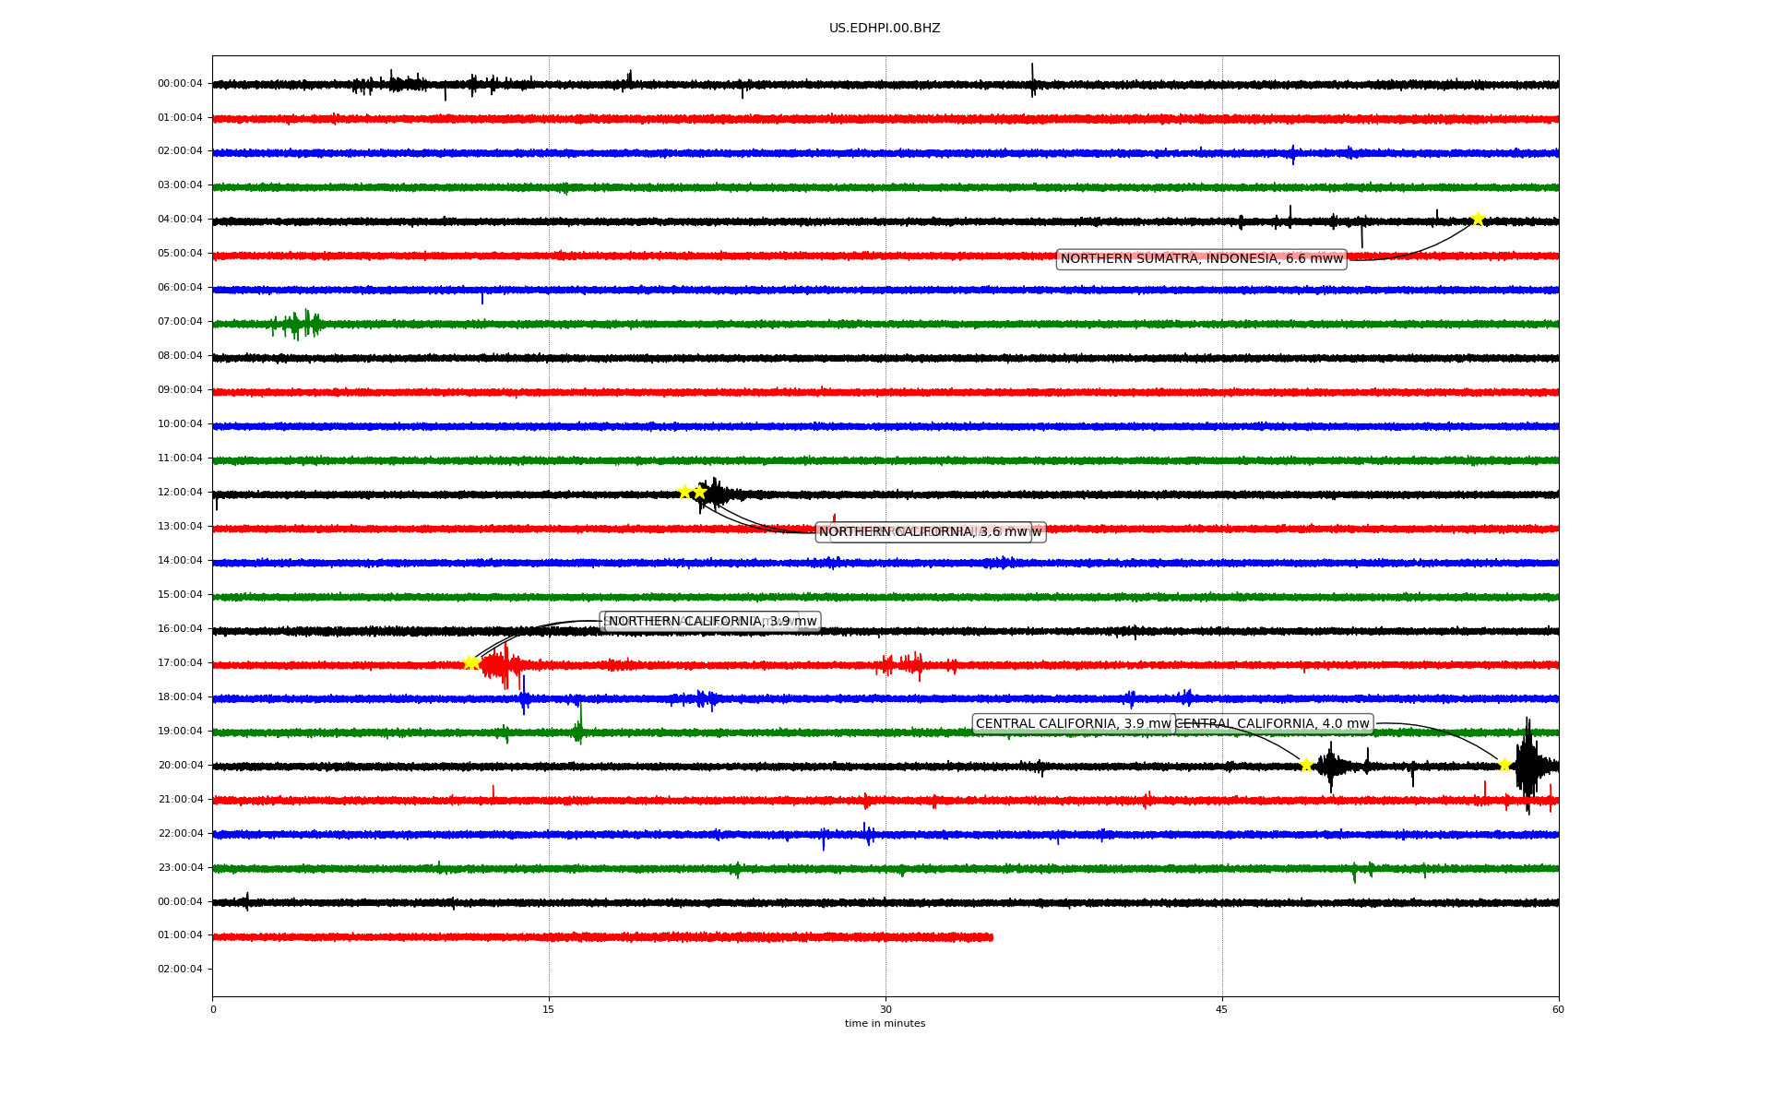This screenshot has height=1107, width=1771.
Task: Click the 15 minute x-axis tick label
Action: pos(549,1009)
